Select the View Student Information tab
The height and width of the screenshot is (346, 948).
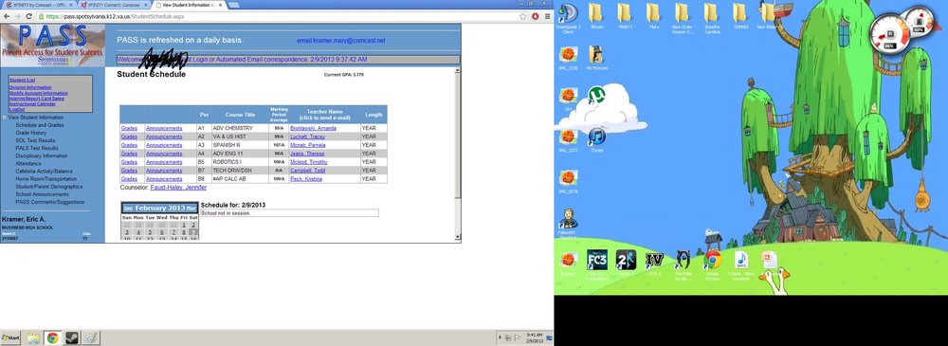click(188, 4)
